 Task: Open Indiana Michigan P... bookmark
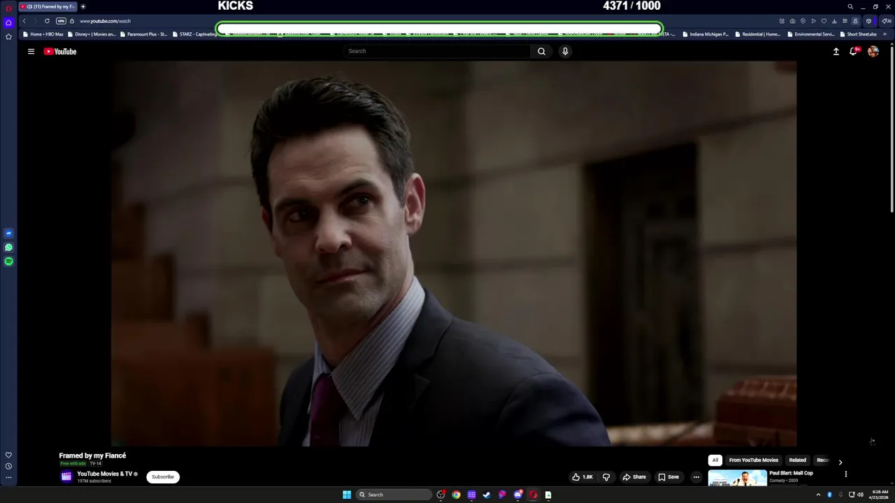[705, 34]
